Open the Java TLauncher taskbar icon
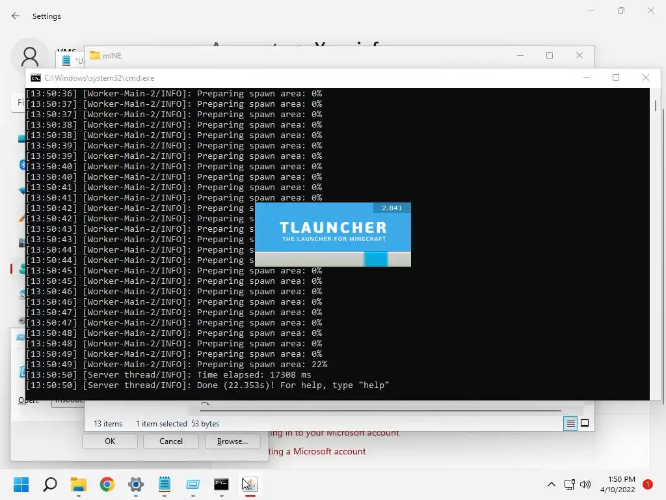This screenshot has width=666, height=500. pos(250,484)
